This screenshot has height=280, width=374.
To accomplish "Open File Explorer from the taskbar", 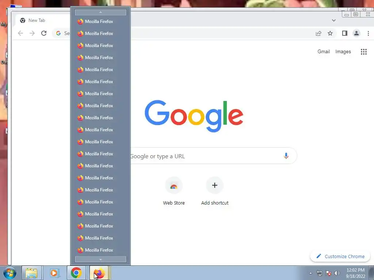I will point(31,273).
